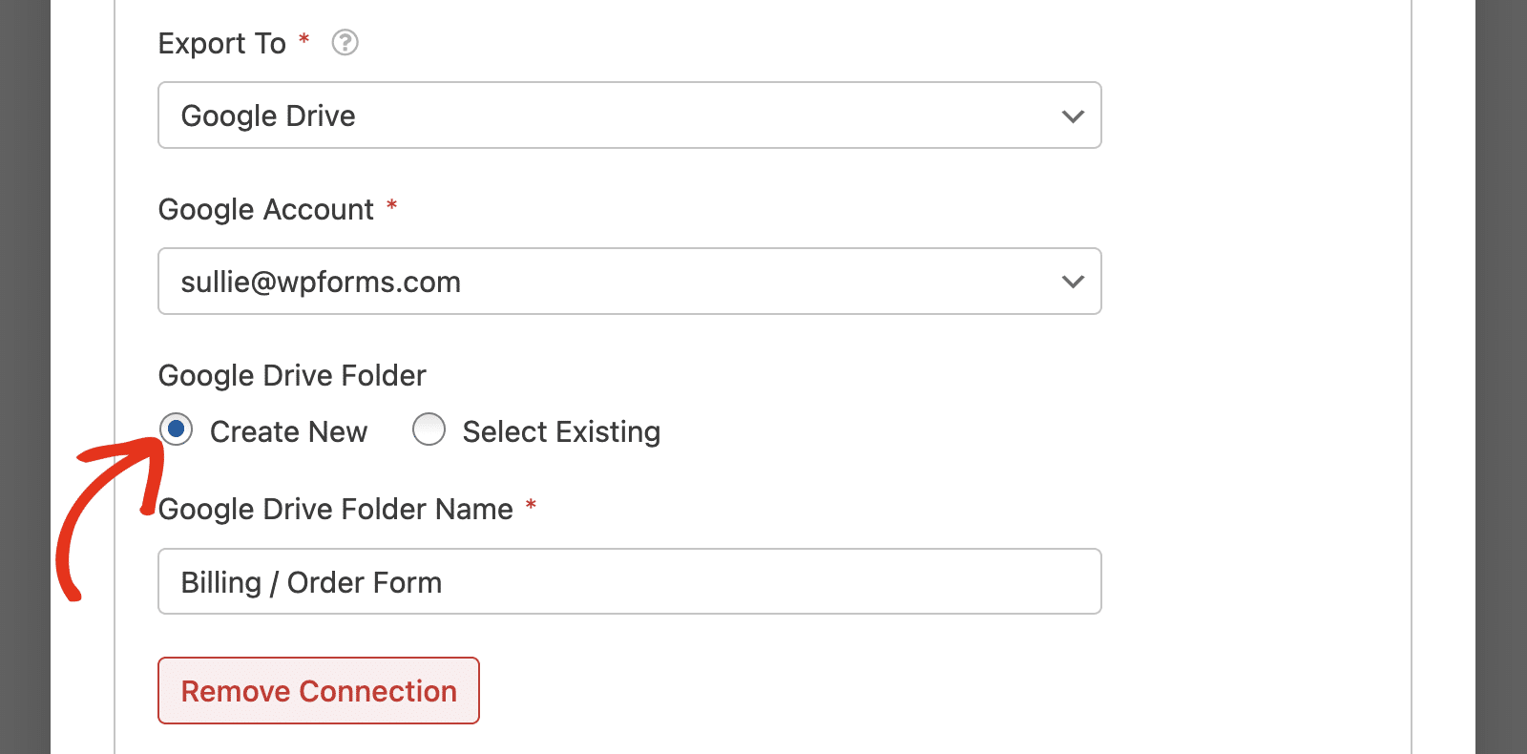Click the Google Account field label

pos(266,210)
